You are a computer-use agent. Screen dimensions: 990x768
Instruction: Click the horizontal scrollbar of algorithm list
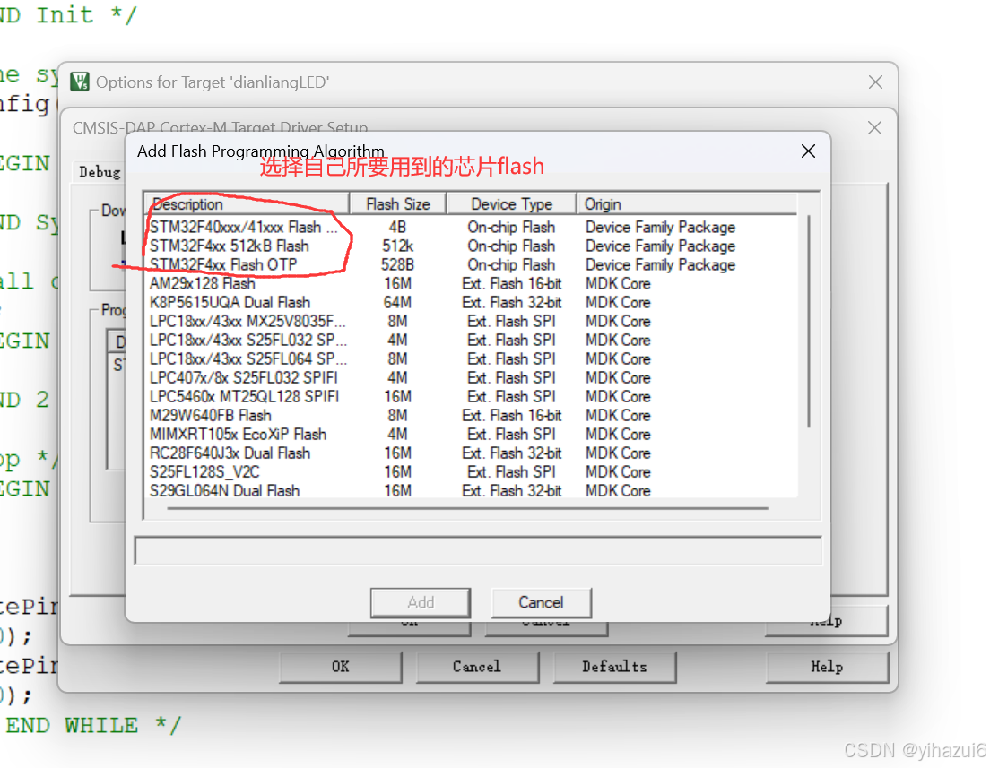tap(467, 508)
